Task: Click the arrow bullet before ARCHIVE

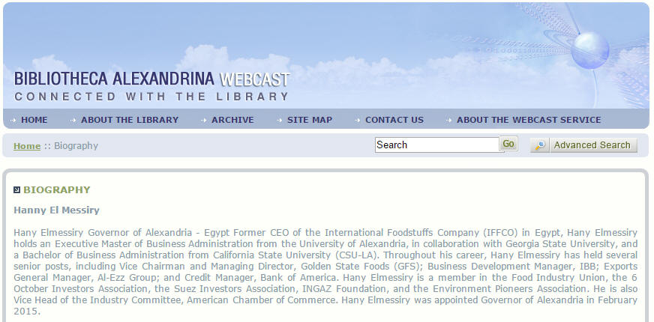Action: tap(204, 120)
